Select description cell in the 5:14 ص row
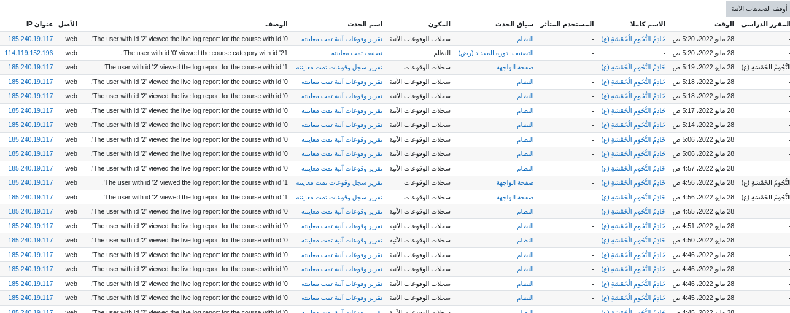Image resolution: width=790 pixels, height=313 pixels. click(x=189, y=125)
